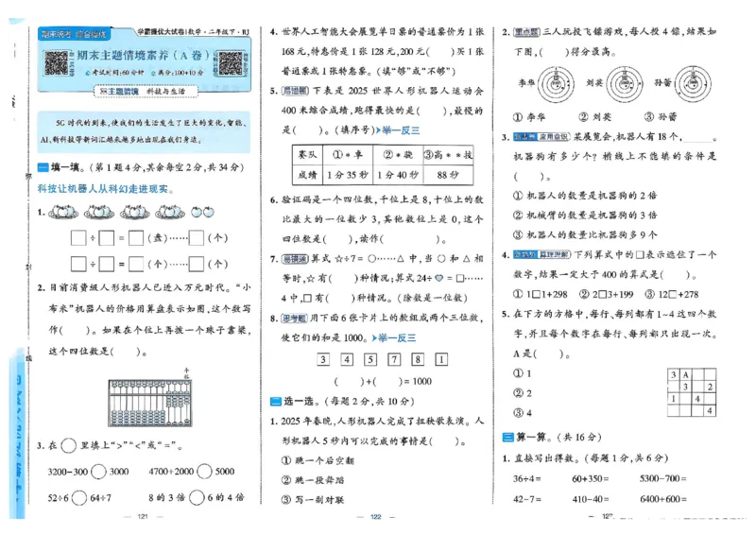Click the dart target next to 刘英
Screen dimensions: 756x535
click(625, 84)
